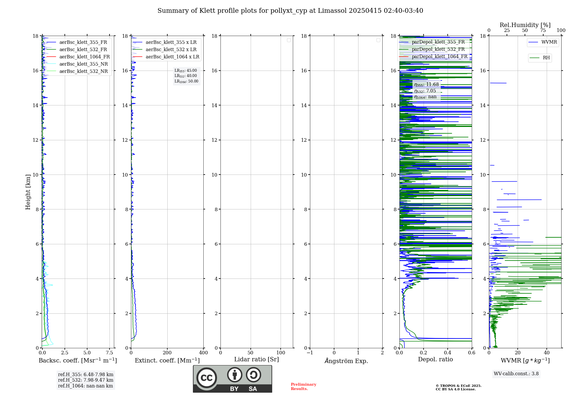Image resolution: width=581 pixels, height=395 pixels.
Task: Click the ref.H reference heights box
Action: pyautogui.click(x=86, y=380)
